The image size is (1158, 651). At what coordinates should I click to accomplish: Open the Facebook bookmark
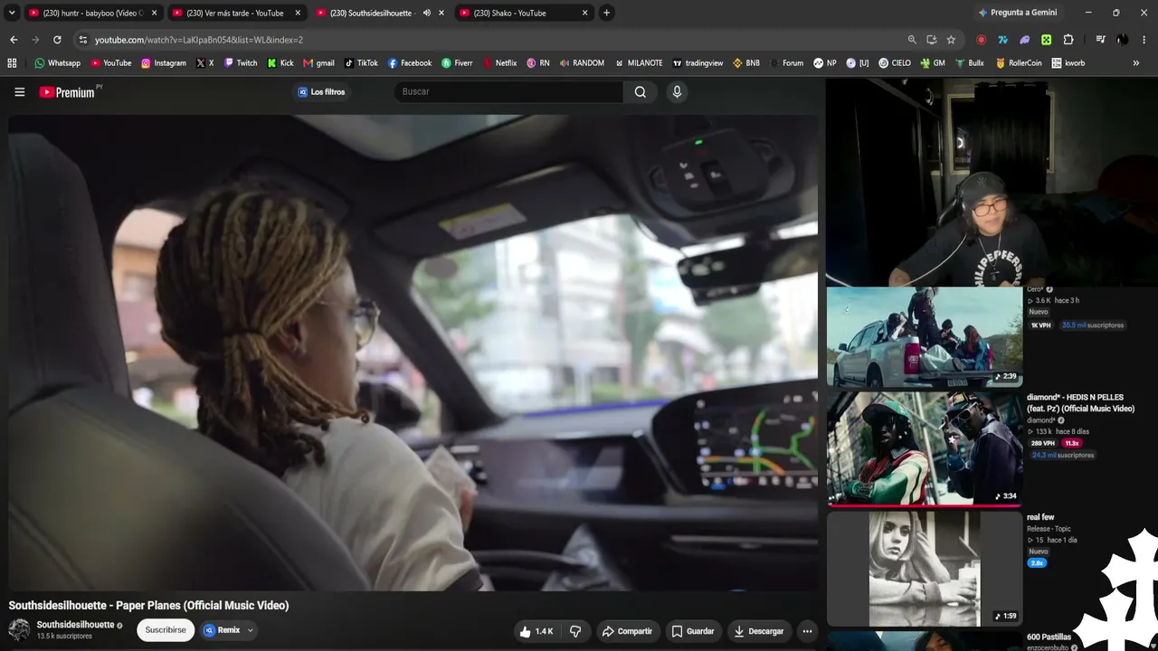point(410,63)
